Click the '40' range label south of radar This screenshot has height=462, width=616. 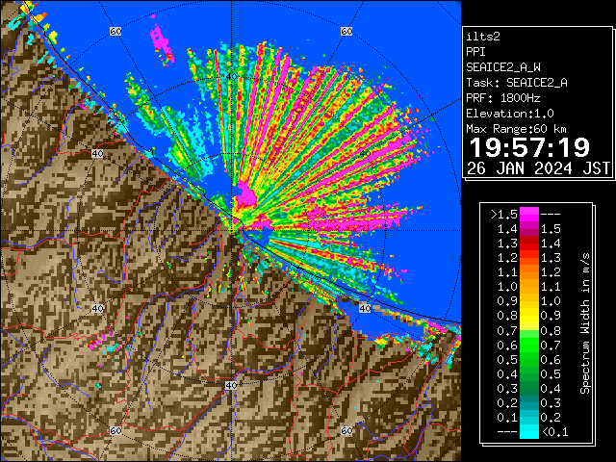pyautogui.click(x=231, y=385)
